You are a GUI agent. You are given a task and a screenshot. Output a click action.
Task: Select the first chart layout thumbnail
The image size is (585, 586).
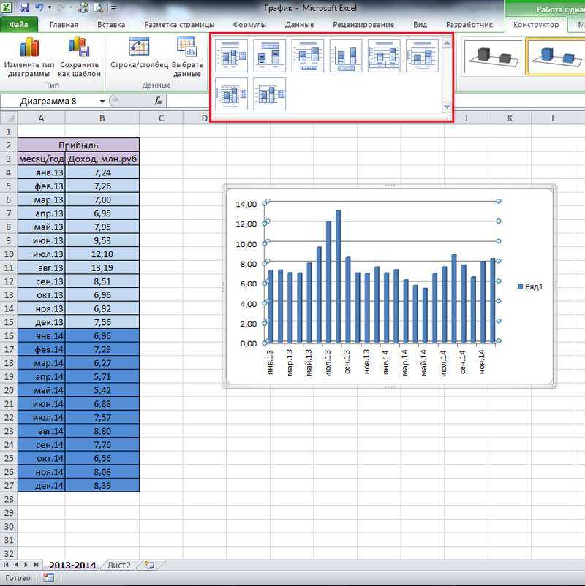(232, 56)
